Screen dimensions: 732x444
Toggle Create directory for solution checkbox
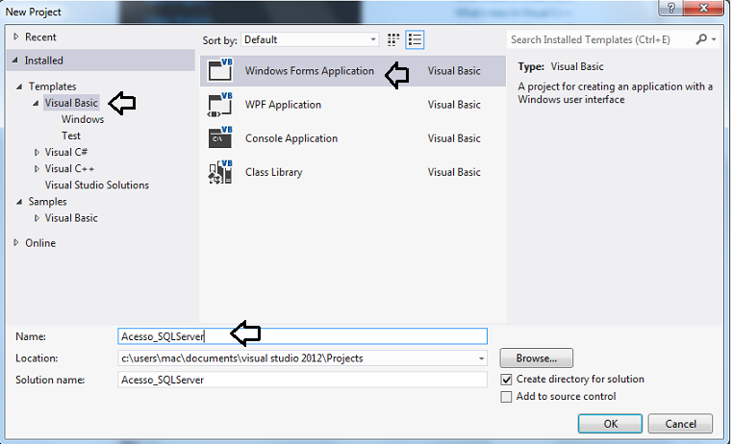pos(506,380)
